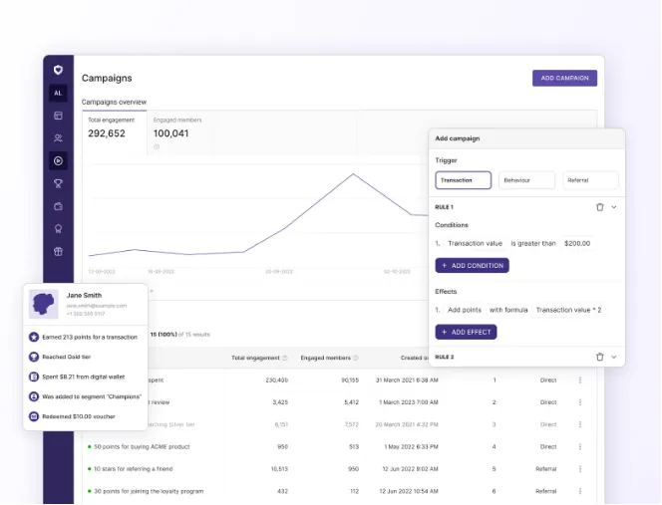Click the shield logo in the sidebar

click(x=58, y=70)
